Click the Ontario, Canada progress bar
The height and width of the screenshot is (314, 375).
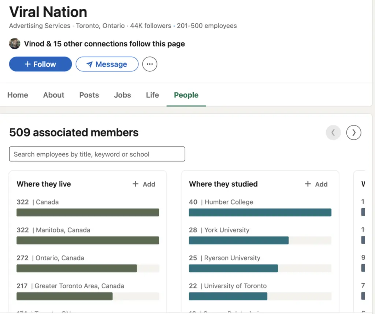pyautogui.click(x=77, y=268)
